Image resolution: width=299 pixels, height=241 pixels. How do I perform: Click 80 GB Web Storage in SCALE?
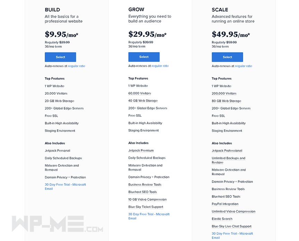pos(227,101)
